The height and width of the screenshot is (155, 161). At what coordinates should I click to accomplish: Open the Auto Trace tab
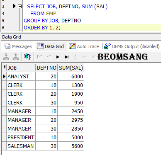pos(84,46)
